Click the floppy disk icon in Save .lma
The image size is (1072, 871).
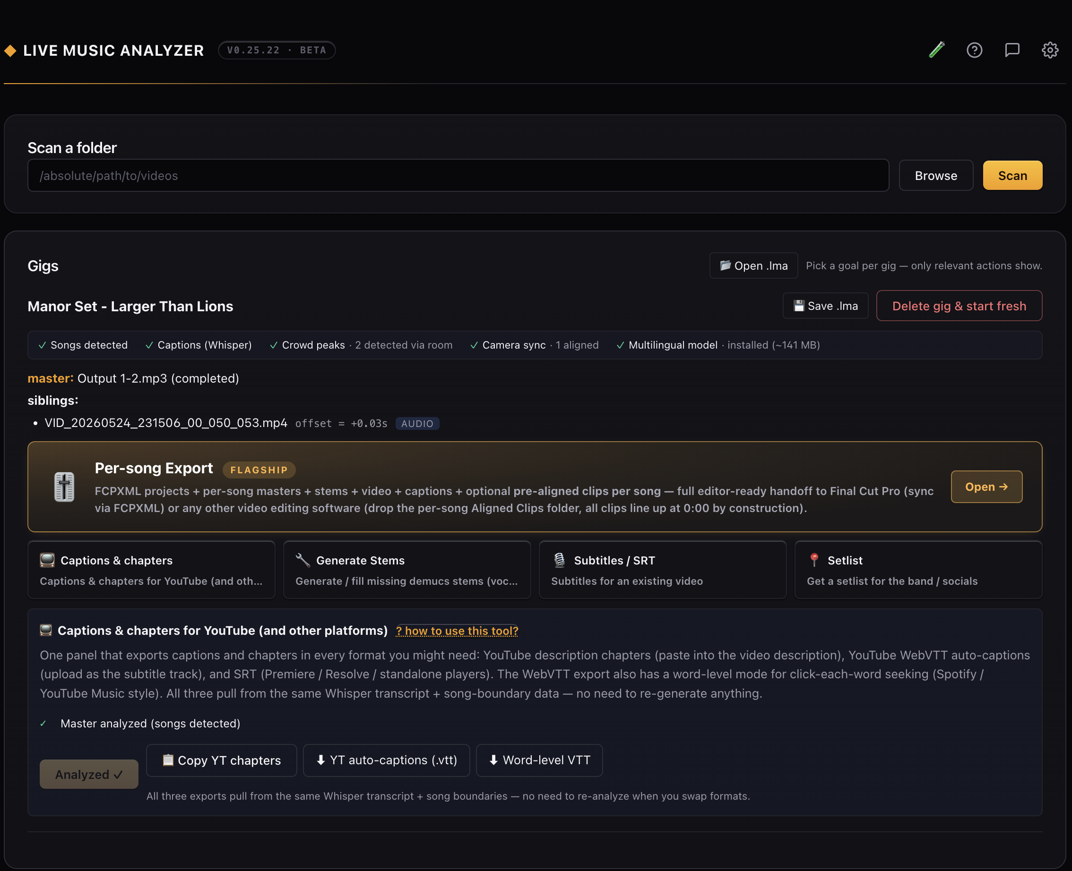(x=798, y=306)
